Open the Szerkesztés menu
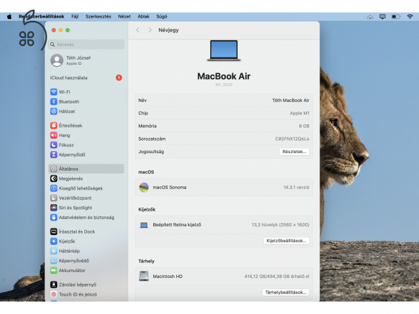This screenshot has height=314, width=419. tap(98, 16)
